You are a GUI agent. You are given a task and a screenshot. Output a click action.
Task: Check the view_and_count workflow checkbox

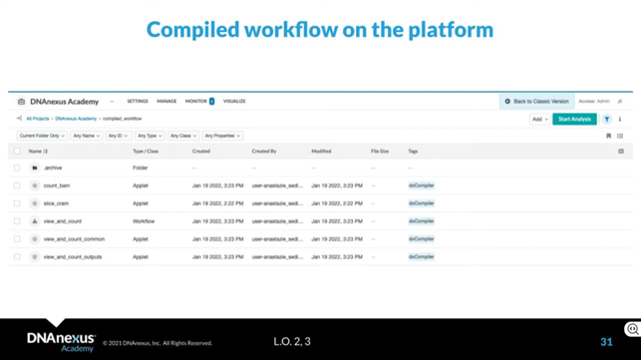[17, 221]
